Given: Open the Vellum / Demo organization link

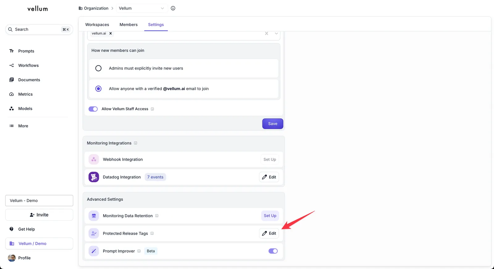Looking at the screenshot, I should pyautogui.click(x=39, y=244).
